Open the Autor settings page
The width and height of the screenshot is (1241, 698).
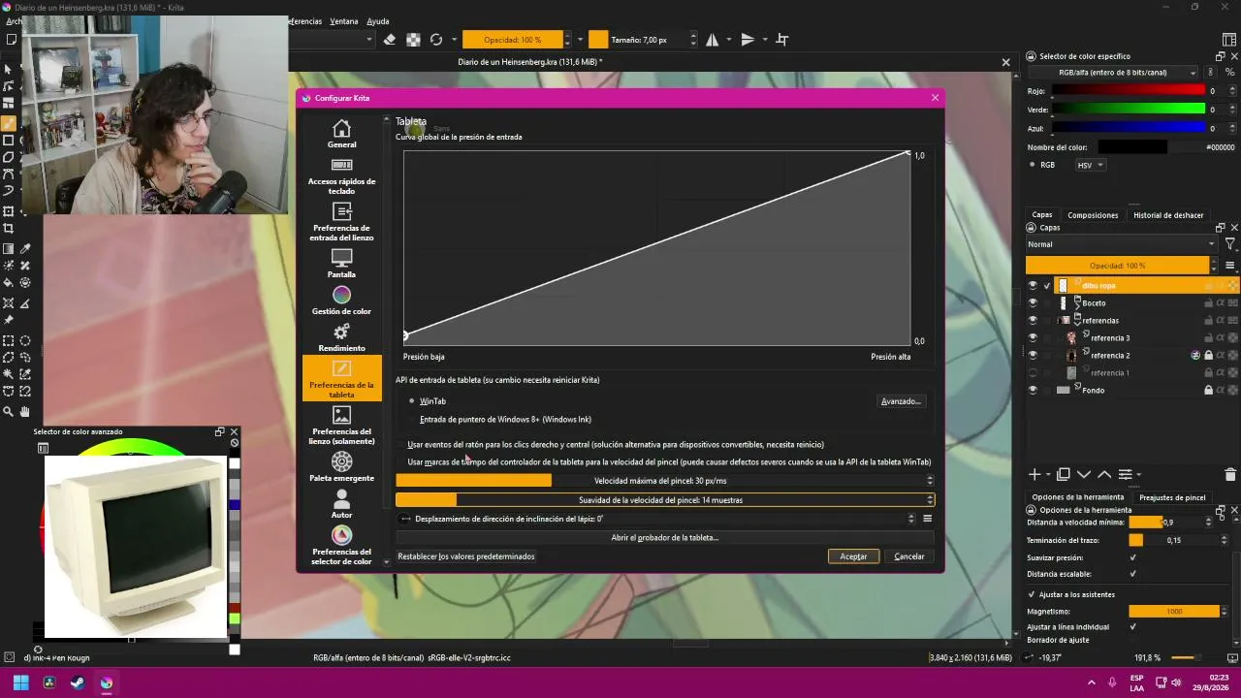click(341, 504)
